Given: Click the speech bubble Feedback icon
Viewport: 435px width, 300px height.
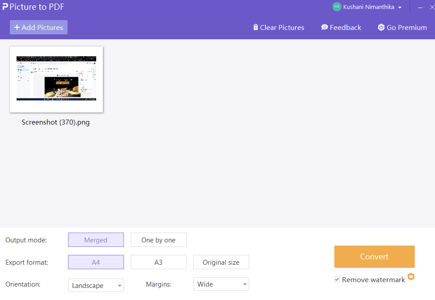Looking at the screenshot, I should (324, 27).
